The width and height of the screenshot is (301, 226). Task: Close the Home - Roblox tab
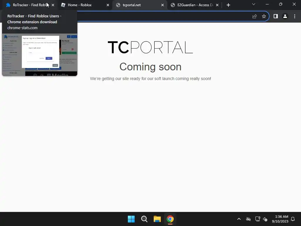108,5
